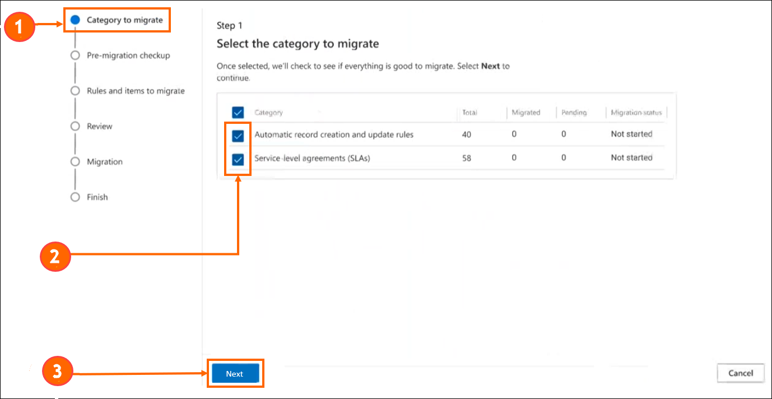Click circle marker beside Rules and items

coord(75,91)
